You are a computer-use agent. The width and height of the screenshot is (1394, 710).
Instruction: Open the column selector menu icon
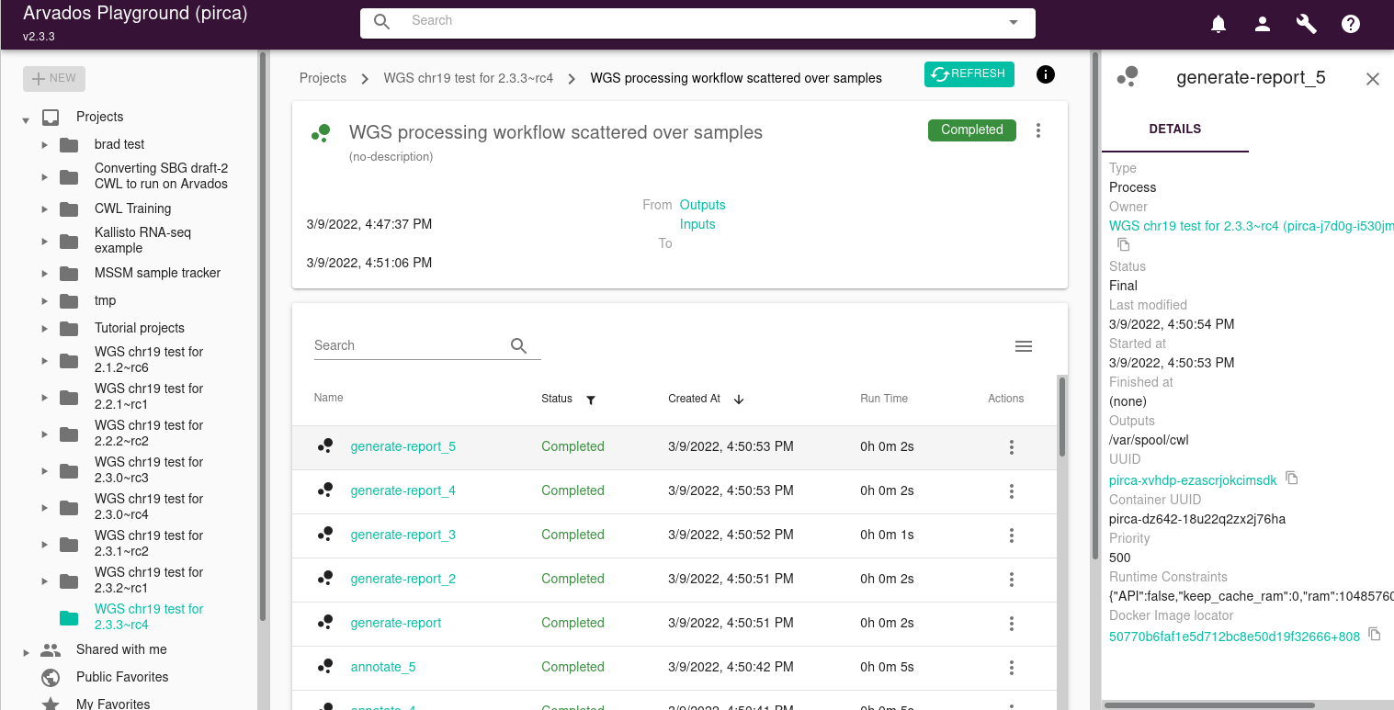point(1024,346)
